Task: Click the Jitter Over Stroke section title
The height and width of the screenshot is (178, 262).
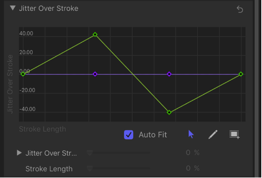Action: tap(49, 8)
